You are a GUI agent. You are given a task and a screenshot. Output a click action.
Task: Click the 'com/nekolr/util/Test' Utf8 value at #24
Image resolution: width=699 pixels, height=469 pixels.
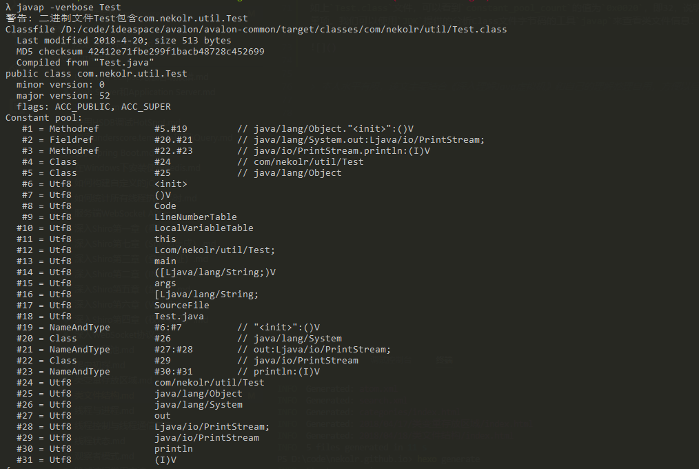[x=209, y=383]
